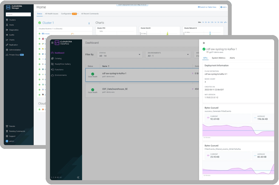
Task: Select the cdf-aw-syslog-to-kafka-1 deployment row
Action: (x=142, y=75)
